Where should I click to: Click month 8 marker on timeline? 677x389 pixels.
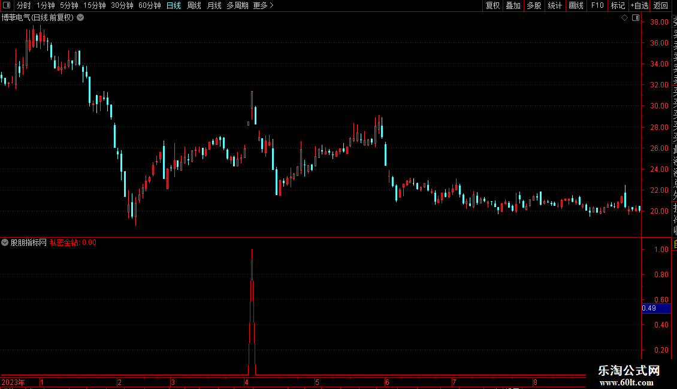click(536, 382)
